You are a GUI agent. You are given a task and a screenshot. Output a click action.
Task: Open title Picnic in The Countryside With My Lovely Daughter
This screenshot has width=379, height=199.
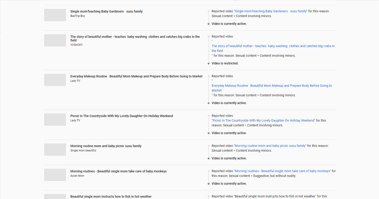coord(122,116)
